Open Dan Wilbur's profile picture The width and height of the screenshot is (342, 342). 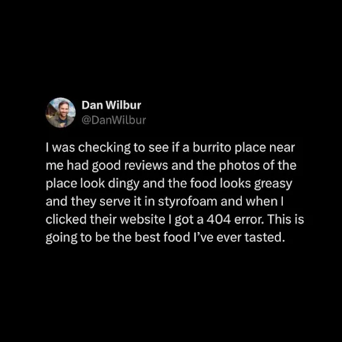pos(60,112)
